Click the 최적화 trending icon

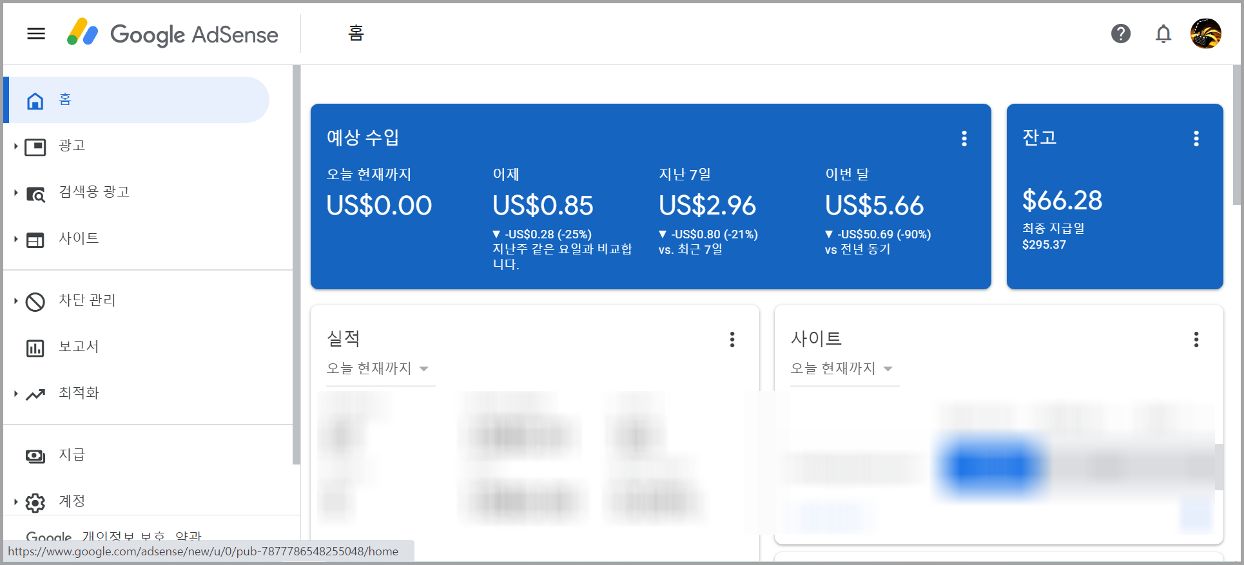(x=35, y=394)
